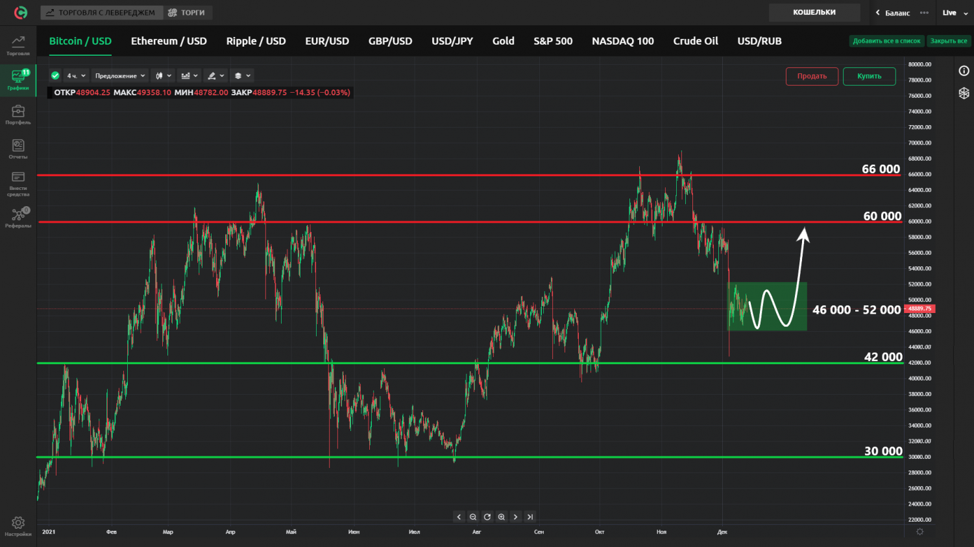Click Закрыть все button
This screenshot has width=974, height=547.
click(x=949, y=41)
